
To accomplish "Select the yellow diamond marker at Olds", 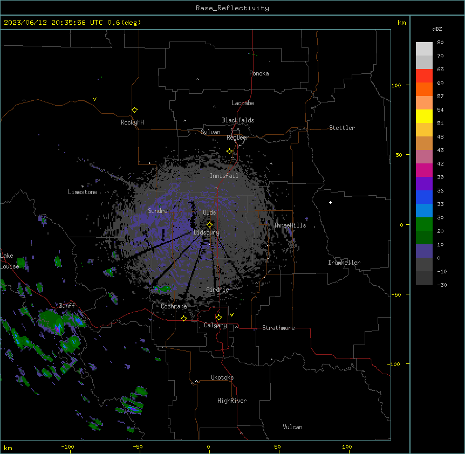I will [x=209, y=224].
